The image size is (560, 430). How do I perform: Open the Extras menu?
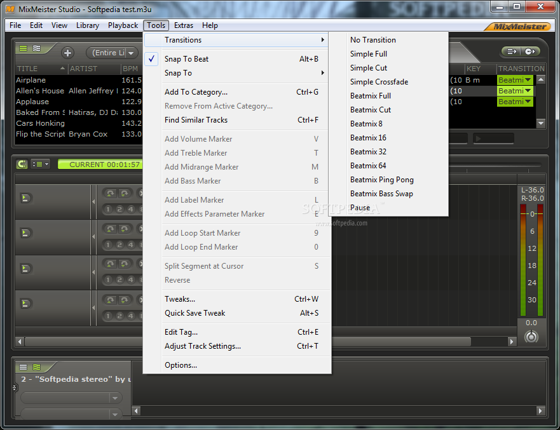click(x=184, y=25)
